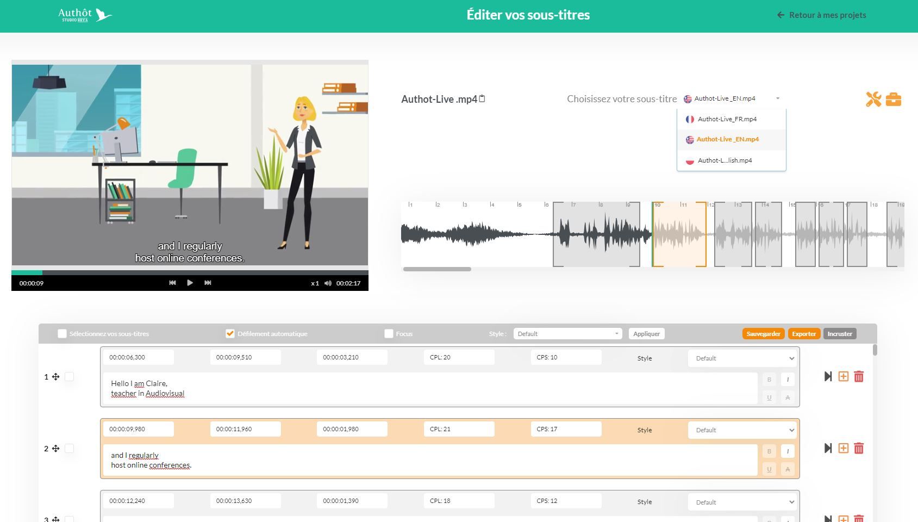Toggle italic for the 'and I regularly' subtitle

pos(788,451)
